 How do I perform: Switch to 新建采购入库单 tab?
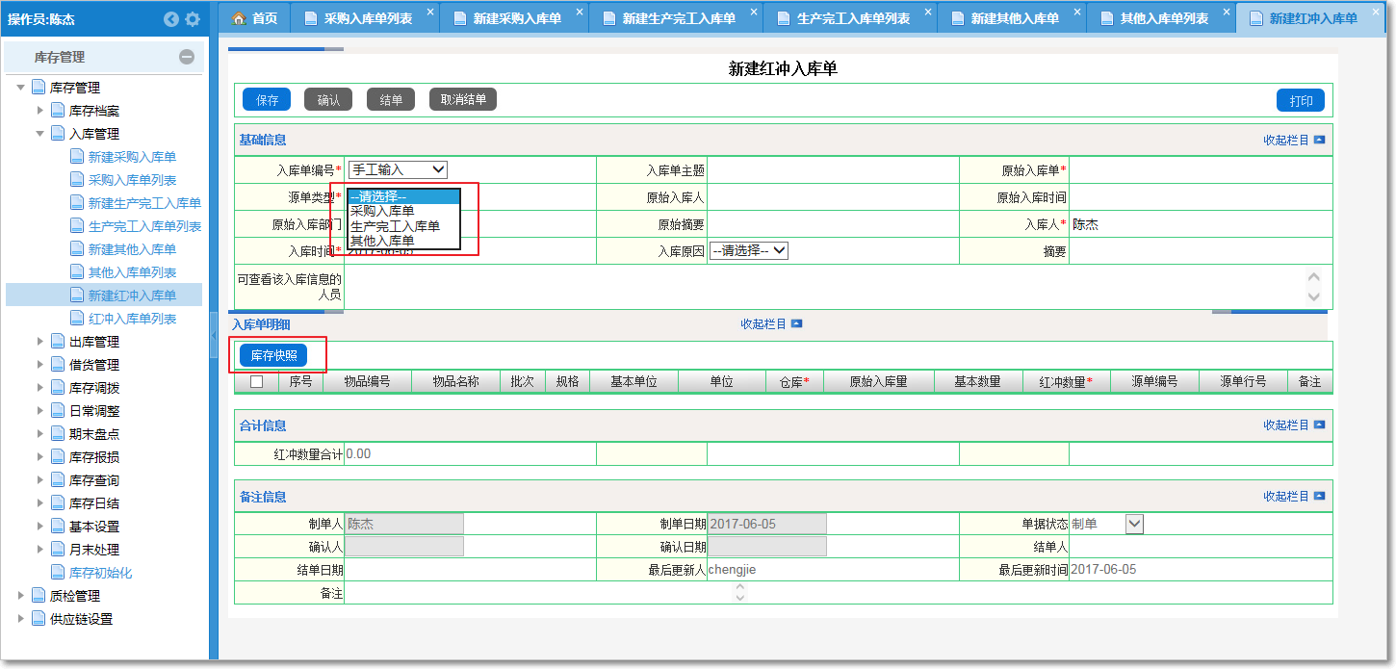pos(517,18)
